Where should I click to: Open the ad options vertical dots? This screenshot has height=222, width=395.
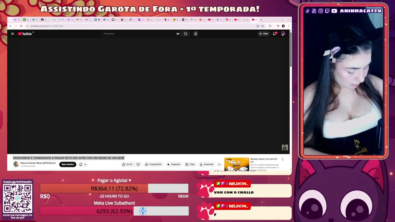[282, 159]
